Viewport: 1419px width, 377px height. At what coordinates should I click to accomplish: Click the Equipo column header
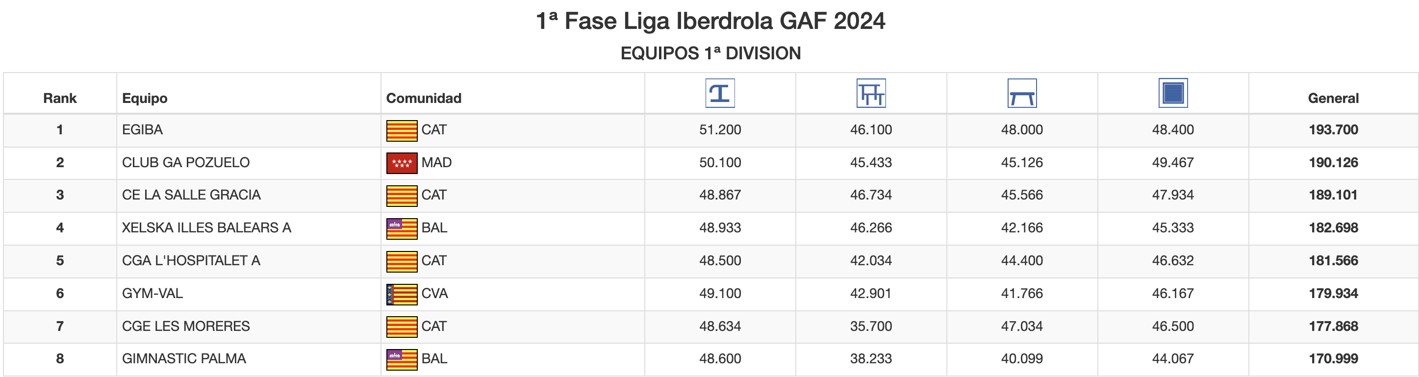[144, 99]
